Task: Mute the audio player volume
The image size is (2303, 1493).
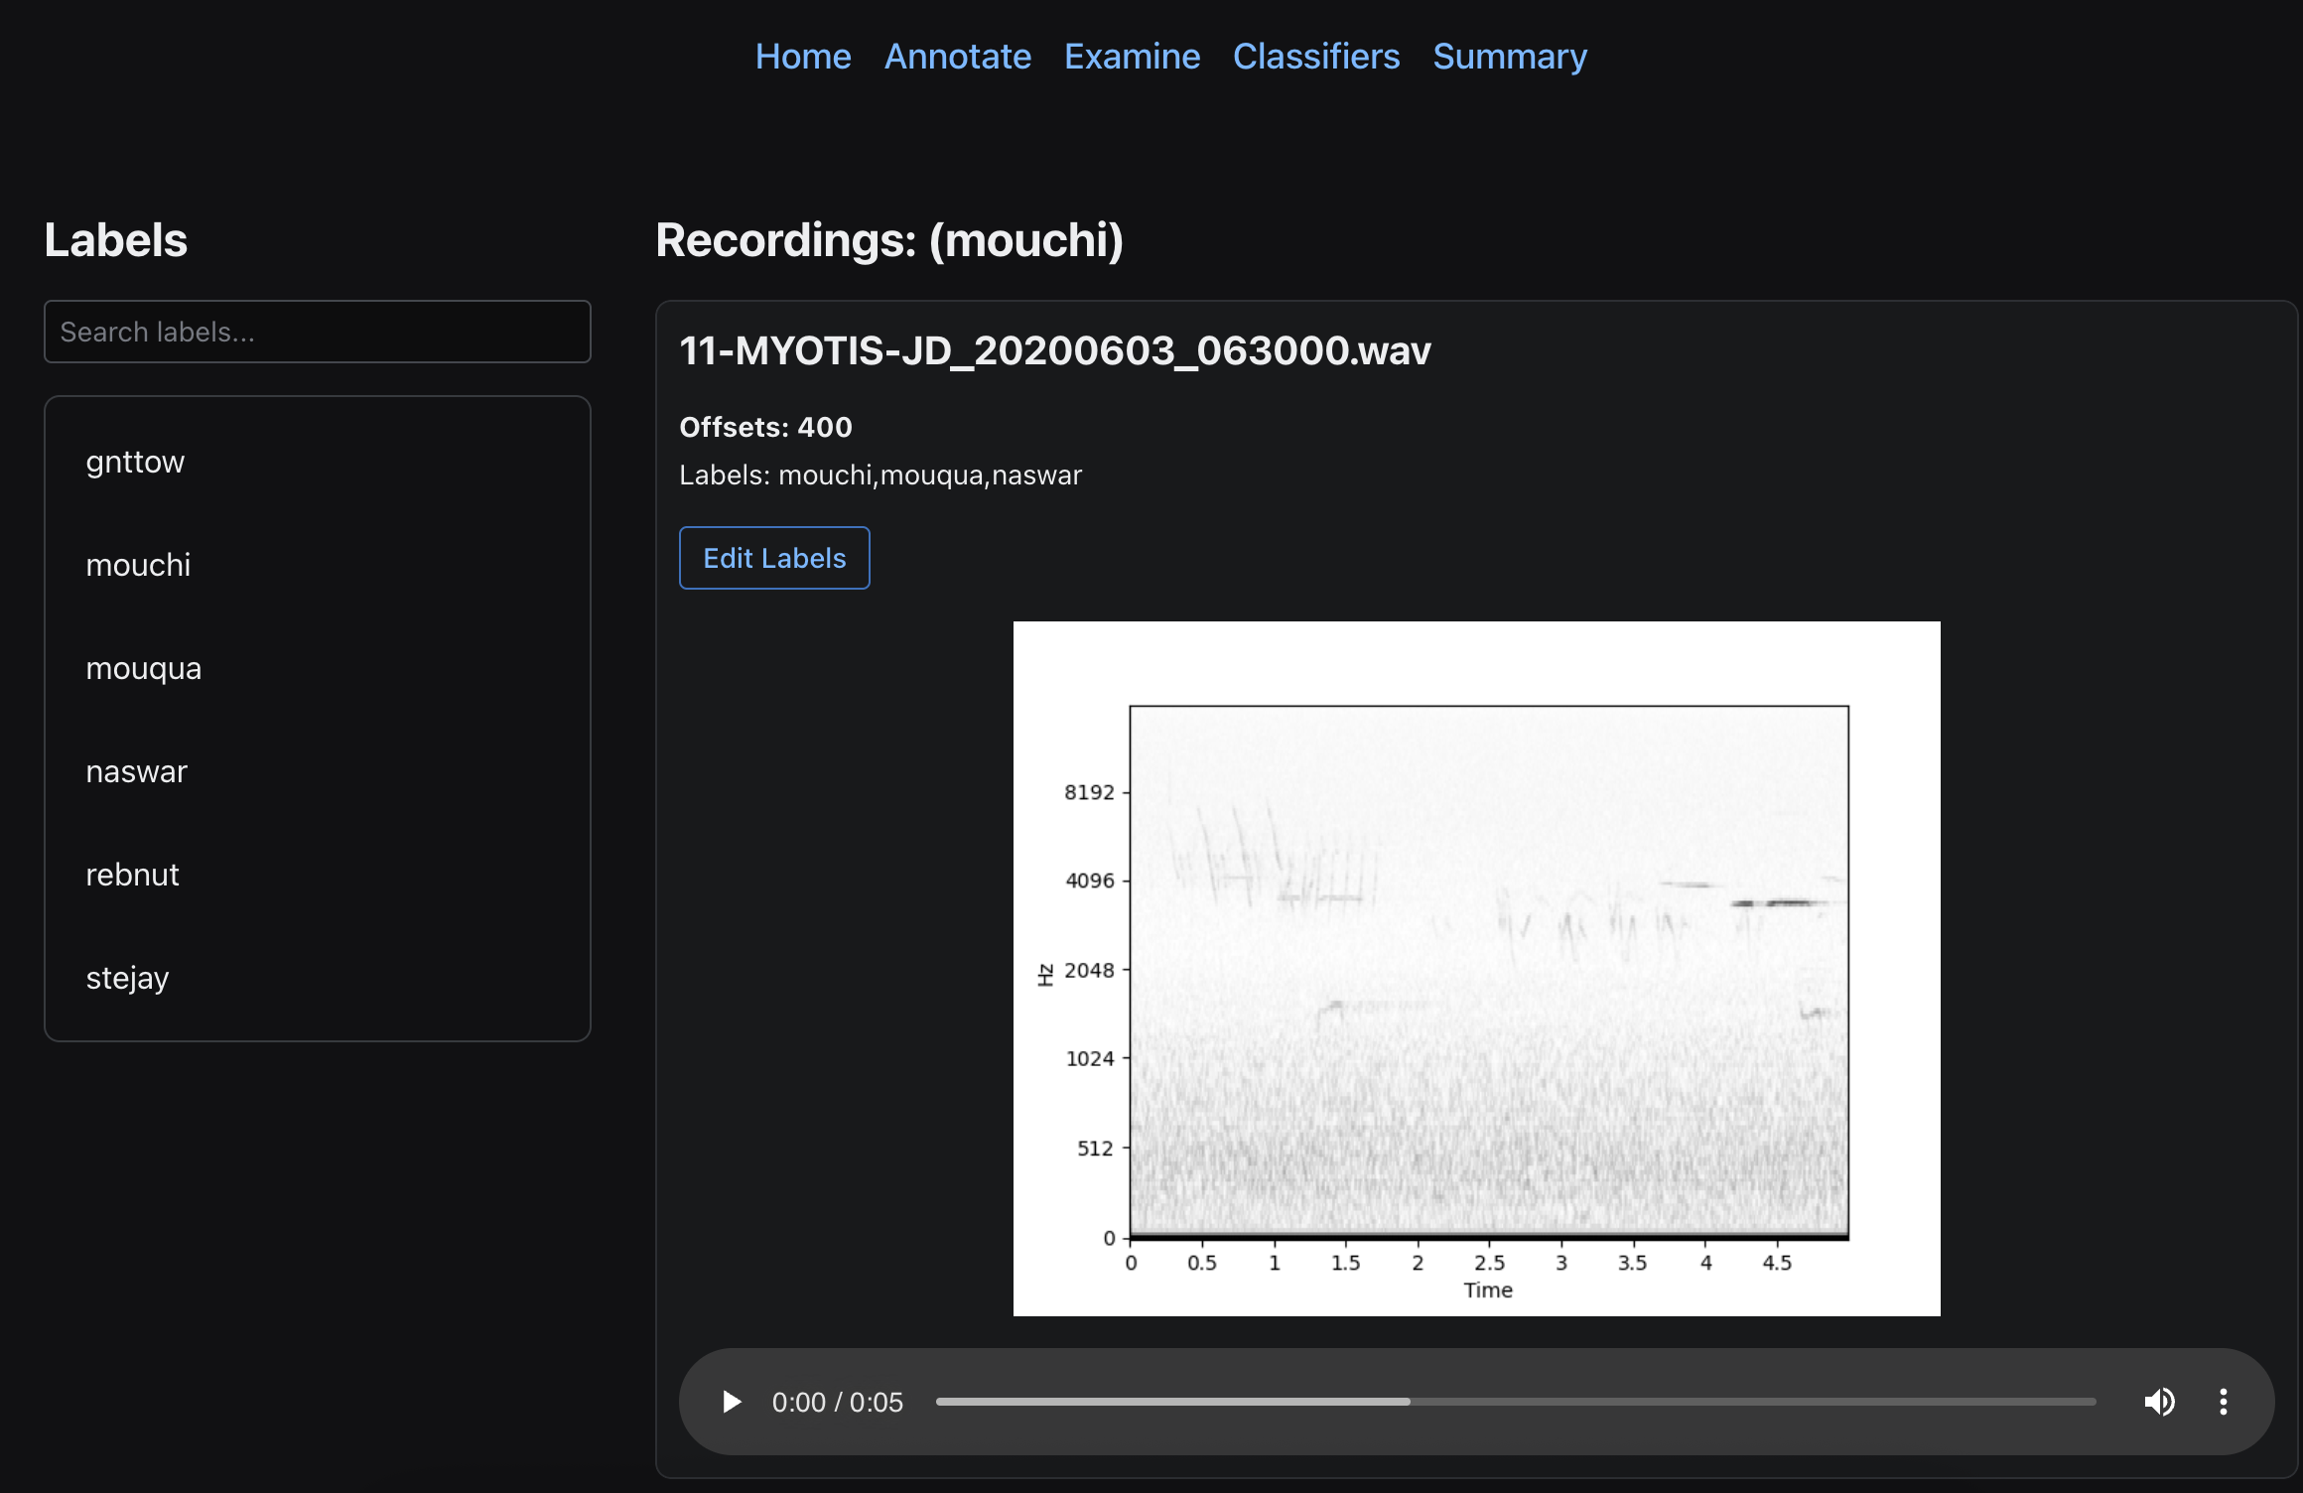Action: (2159, 1402)
